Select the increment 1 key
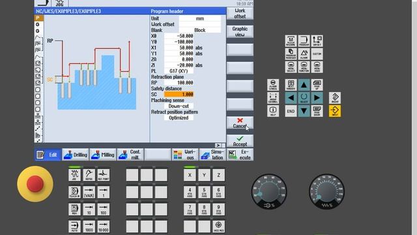417x235 pixels. coord(104,192)
